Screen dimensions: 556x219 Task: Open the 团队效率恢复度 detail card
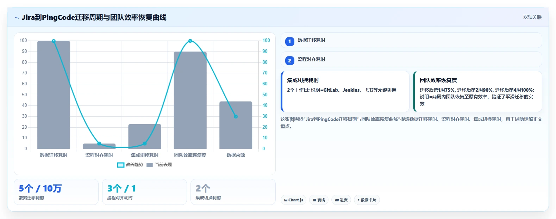point(477,91)
